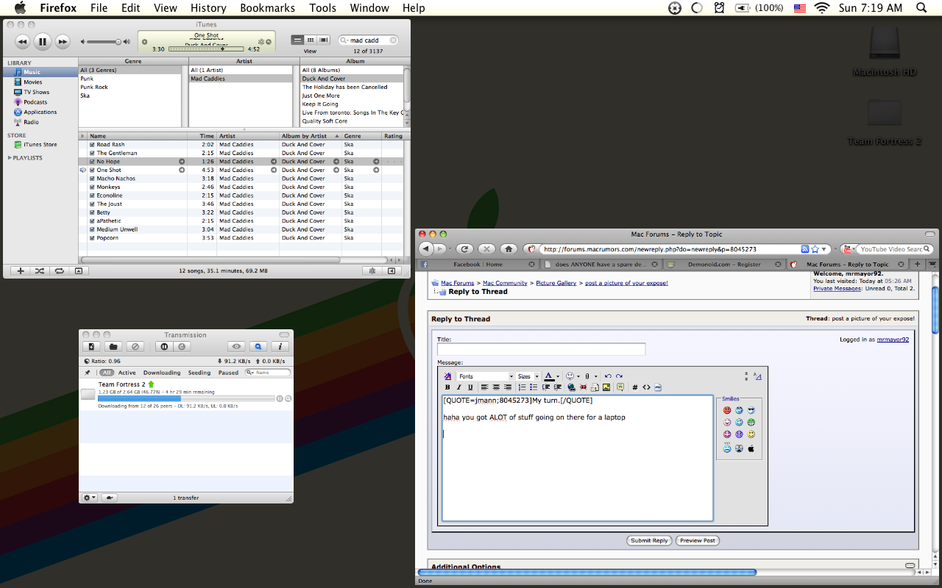Image resolution: width=942 pixels, height=588 pixels.
Task: Click iTunes song progress bar
Action: pyautogui.click(x=208, y=49)
